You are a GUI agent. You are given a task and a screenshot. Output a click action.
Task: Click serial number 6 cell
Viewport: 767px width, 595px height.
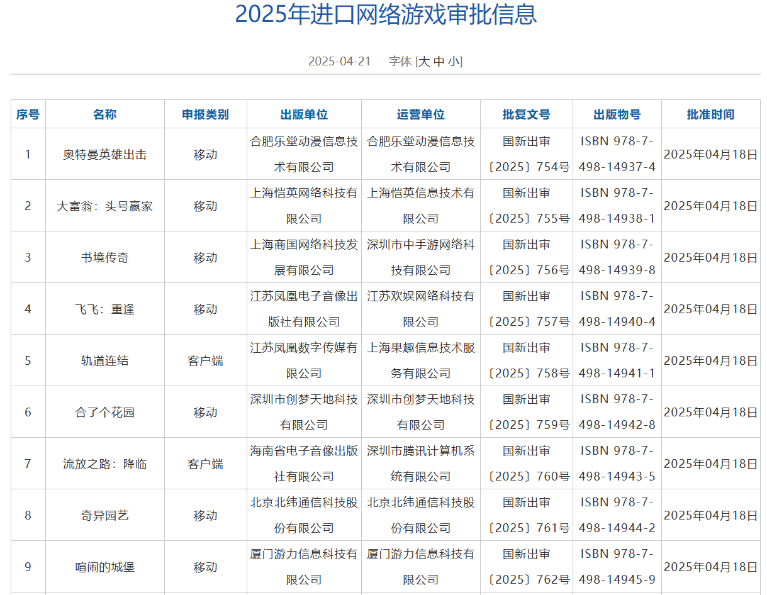pyautogui.click(x=28, y=412)
